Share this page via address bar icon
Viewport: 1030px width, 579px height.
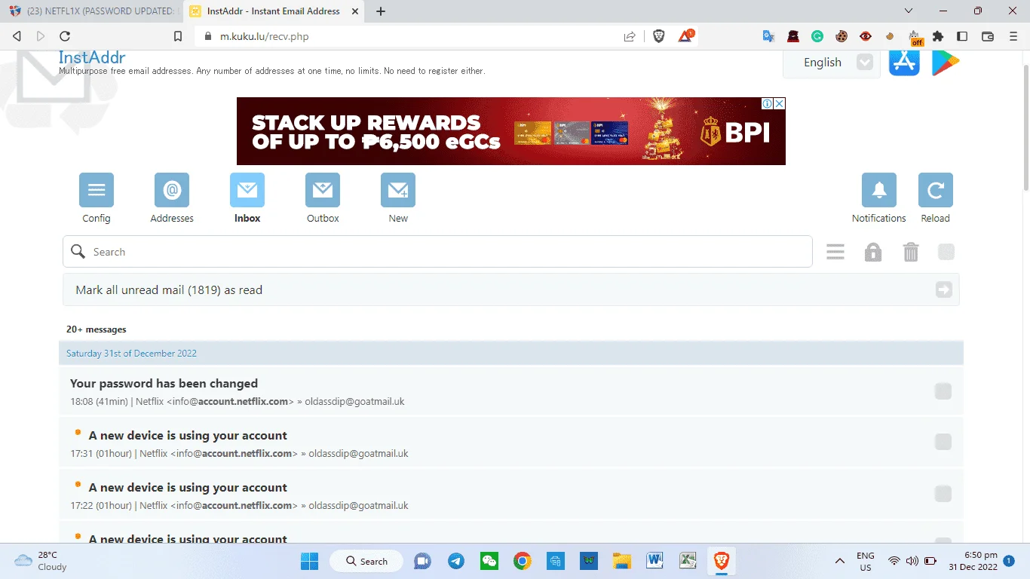click(630, 36)
